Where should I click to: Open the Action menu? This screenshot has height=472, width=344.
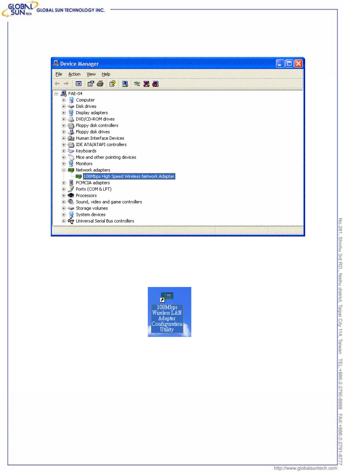(x=74, y=74)
